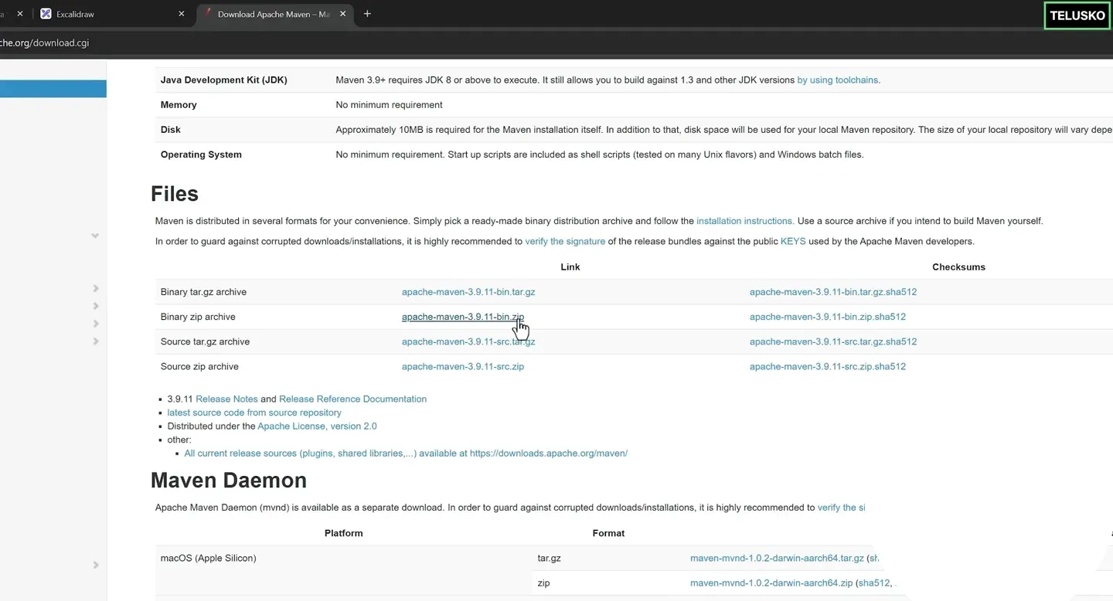This screenshot has height=601, width=1113.
Task: Open the installation instructions link
Action: click(745, 221)
